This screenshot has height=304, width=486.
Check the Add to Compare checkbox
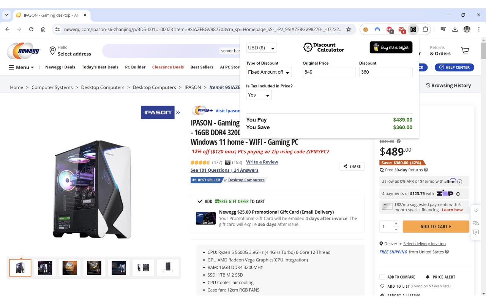[382, 277]
